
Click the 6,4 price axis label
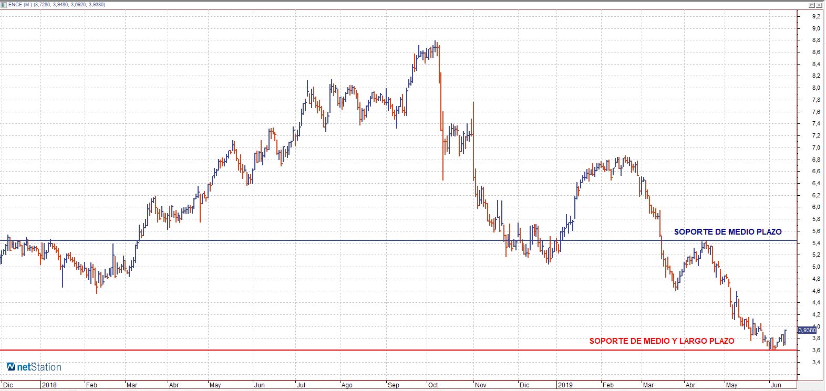point(816,183)
